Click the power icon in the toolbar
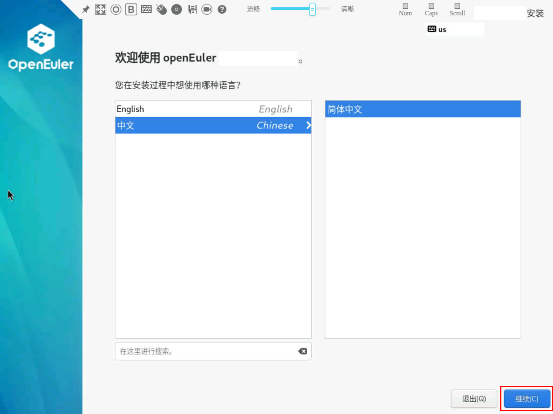This screenshot has width=553, height=414. pyautogui.click(x=116, y=9)
